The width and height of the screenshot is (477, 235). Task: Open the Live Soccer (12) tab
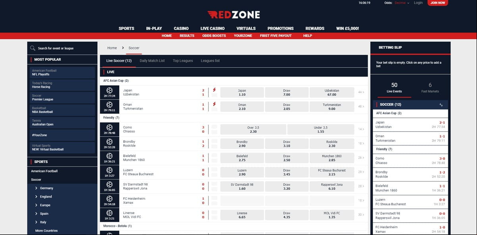pyautogui.click(x=119, y=61)
